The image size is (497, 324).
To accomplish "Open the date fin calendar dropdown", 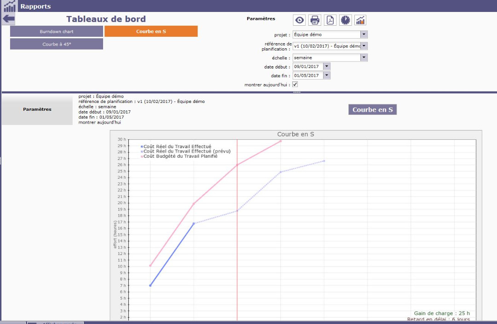I will pos(327,75).
